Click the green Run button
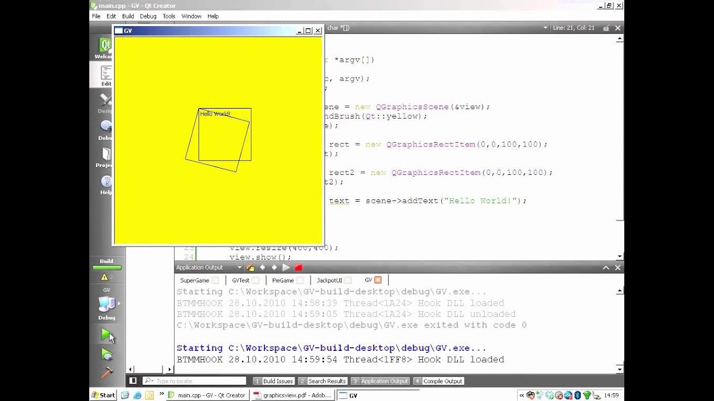The width and height of the screenshot is (714, 401). tap(106, 334)
